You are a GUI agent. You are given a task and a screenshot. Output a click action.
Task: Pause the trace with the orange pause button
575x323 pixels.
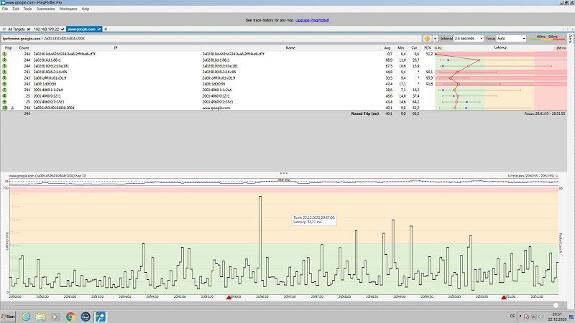click(x=427, y=38)
